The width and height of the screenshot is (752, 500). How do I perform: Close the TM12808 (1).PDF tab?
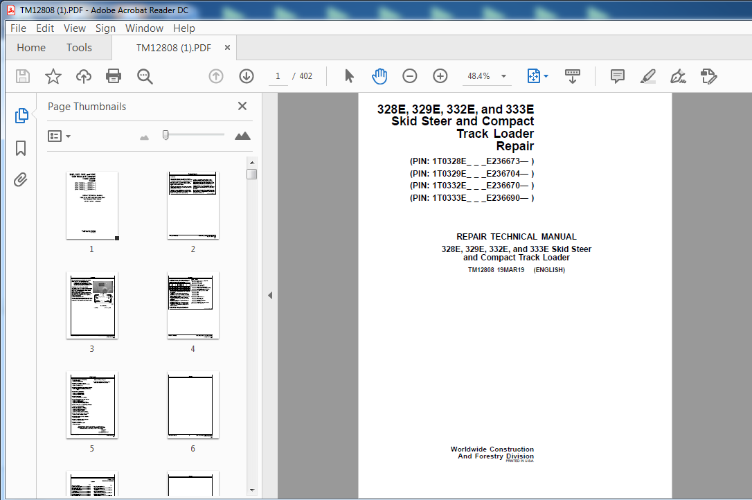pos(227,48)
